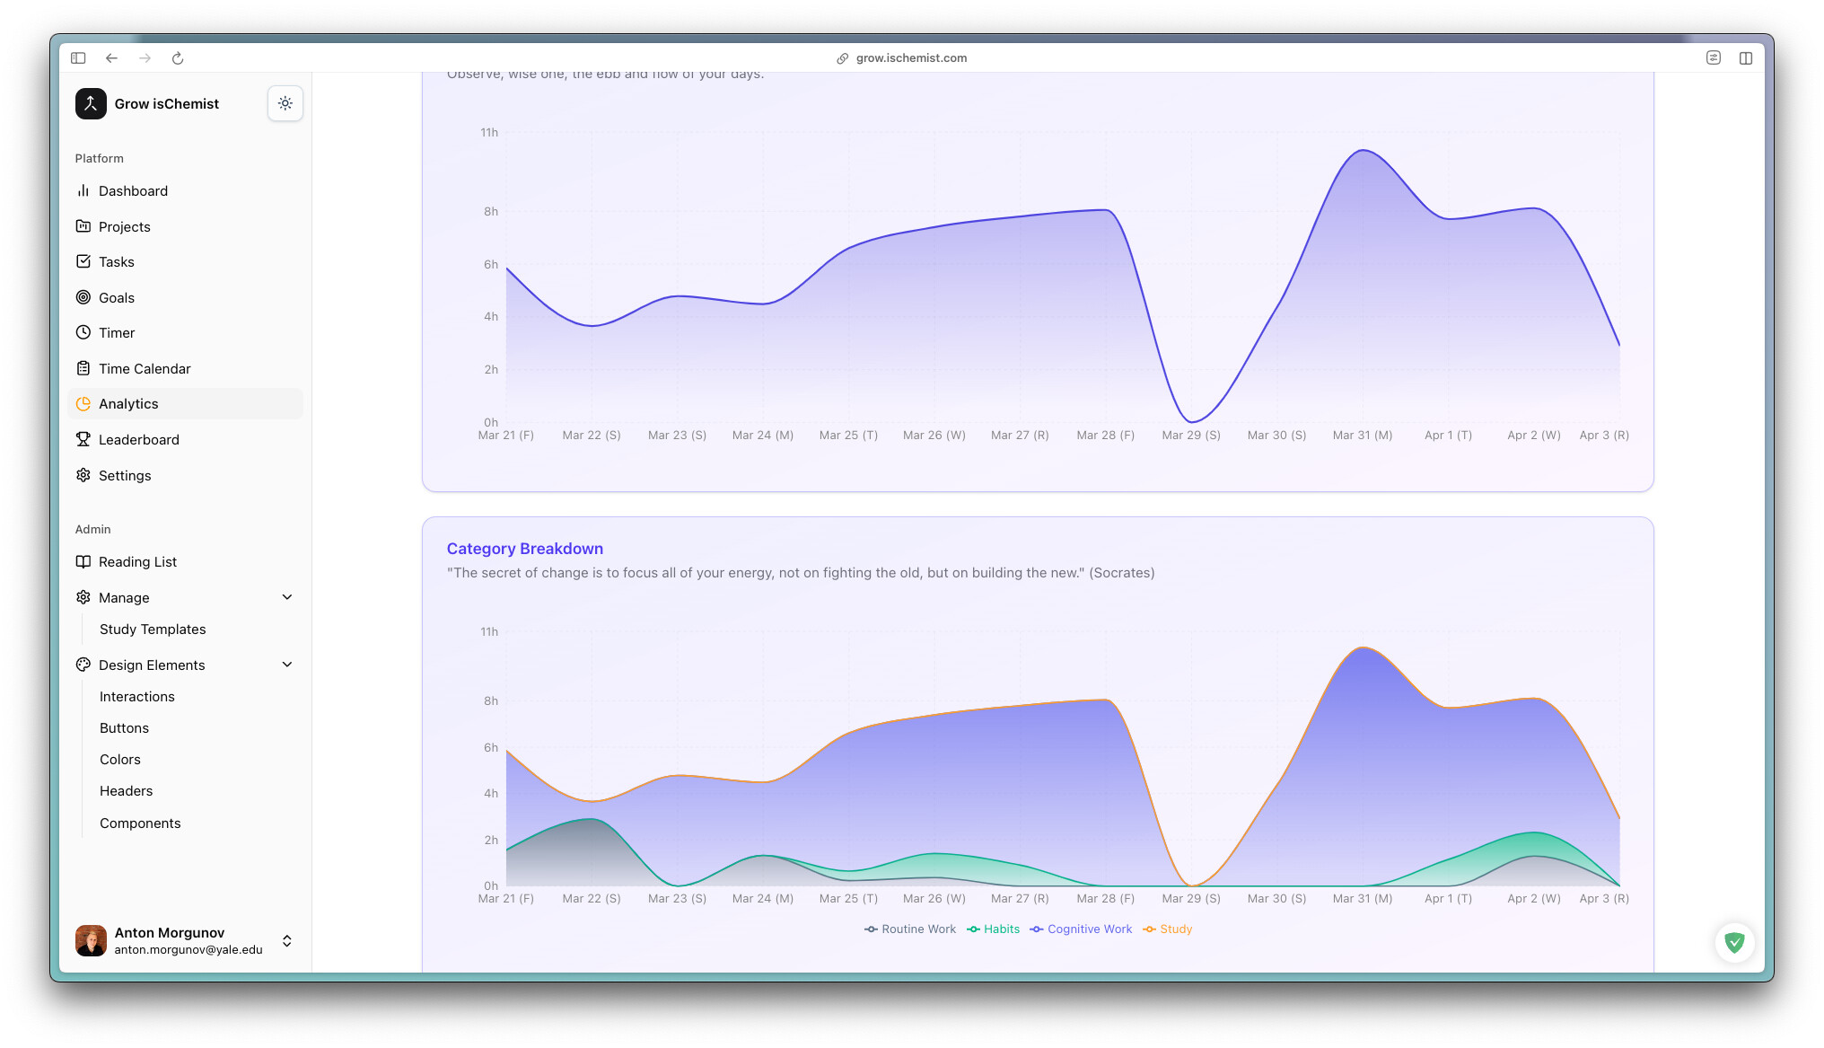Open Leaderboard trophy icon
This screenshot has width=1824, height=1048.
(83, 439)
